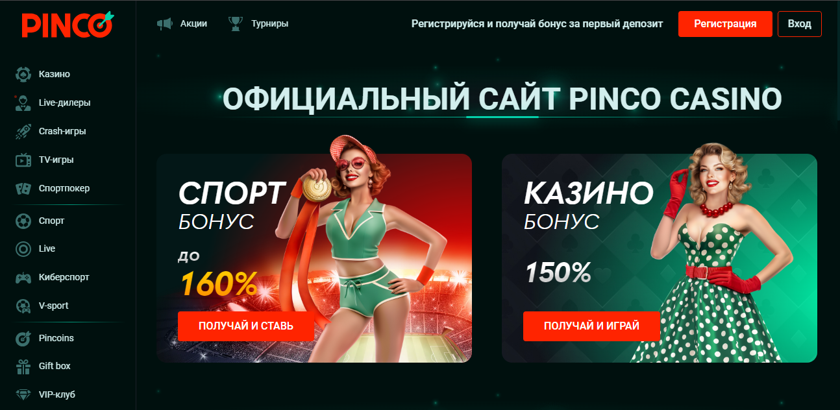Open the Акции megaphone icon
Screen dimensions: 840x410
tap(165, 23)
